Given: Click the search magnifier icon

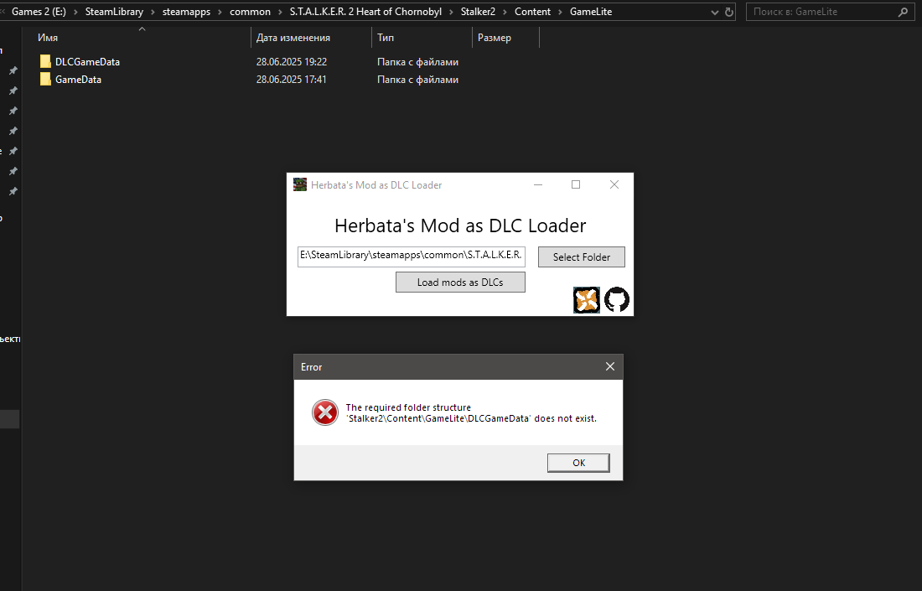Looking at the screenshot, I should [903, 12].
